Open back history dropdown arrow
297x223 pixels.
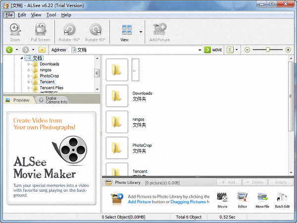click(17, 50)
